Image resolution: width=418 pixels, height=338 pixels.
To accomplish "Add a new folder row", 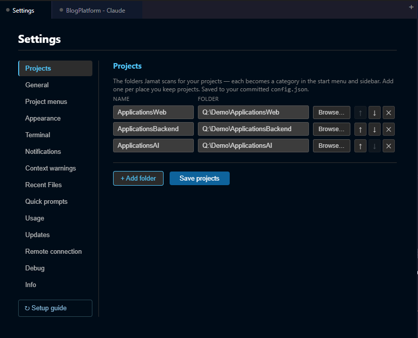I will click(138, 178).
